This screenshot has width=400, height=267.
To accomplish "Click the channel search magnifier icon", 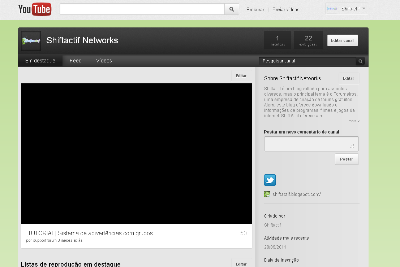I will (361, 61).
